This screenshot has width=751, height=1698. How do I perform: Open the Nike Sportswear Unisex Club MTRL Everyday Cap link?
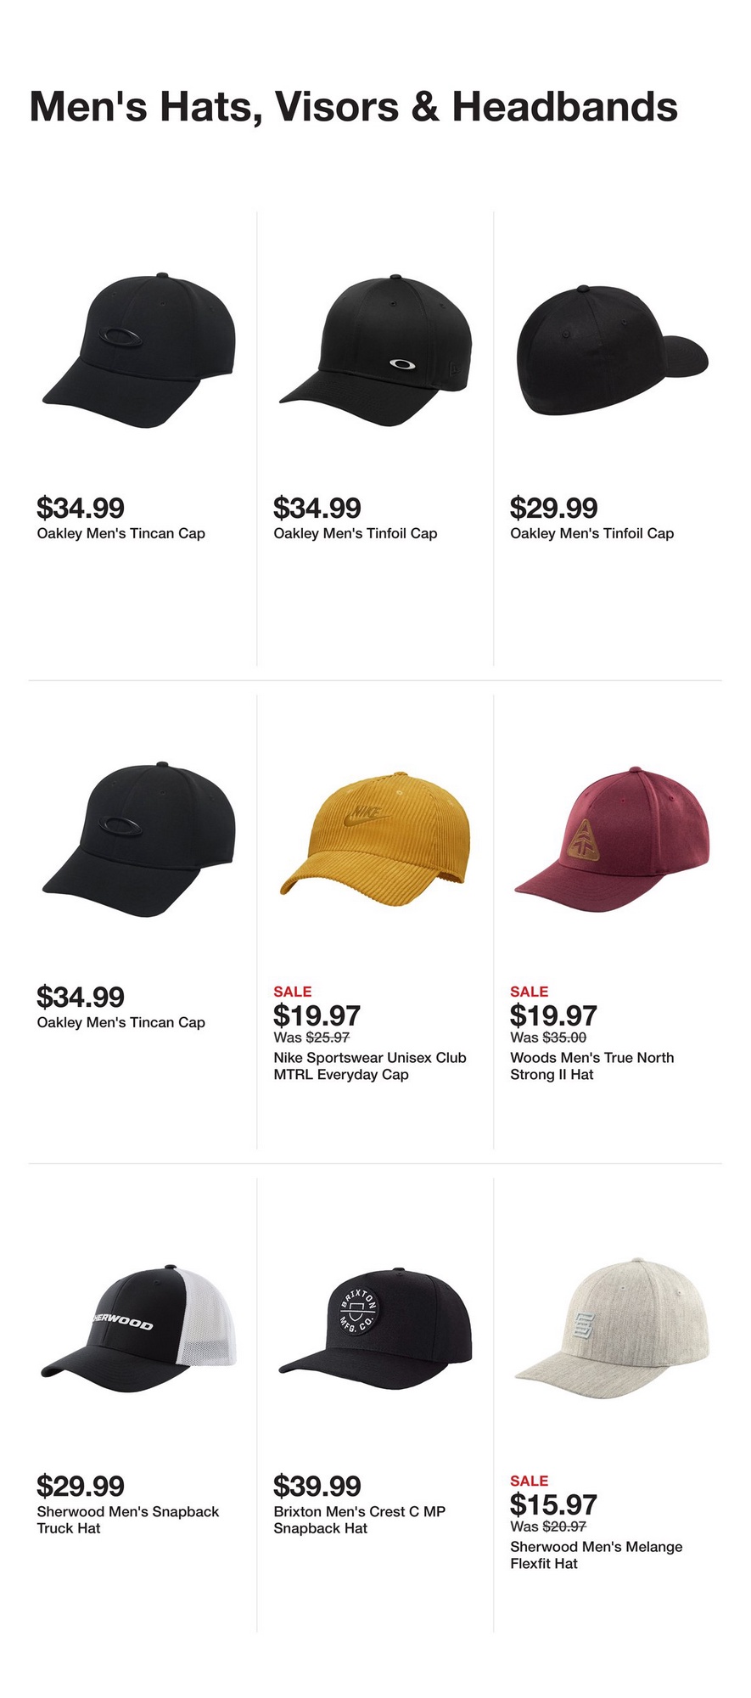click(370, 1065)
